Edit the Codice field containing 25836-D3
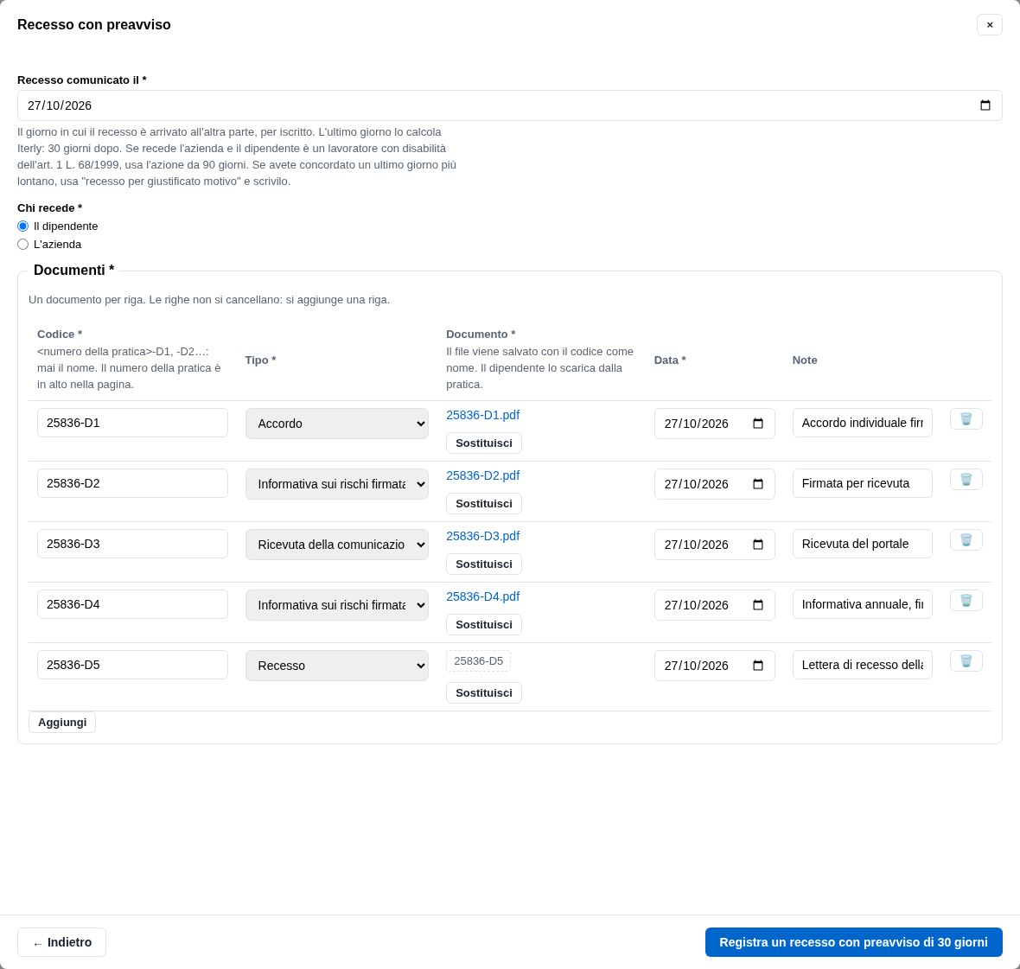 click(133, 544)
